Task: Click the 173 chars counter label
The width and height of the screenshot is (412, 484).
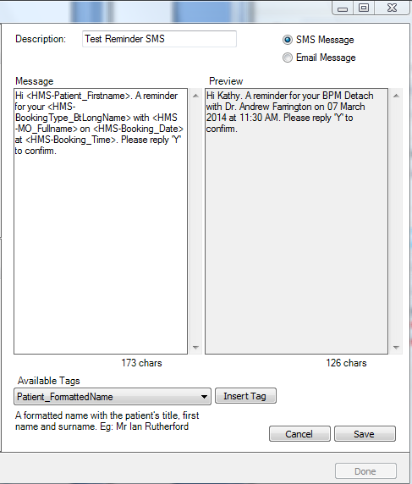Action: click(141, 363)
